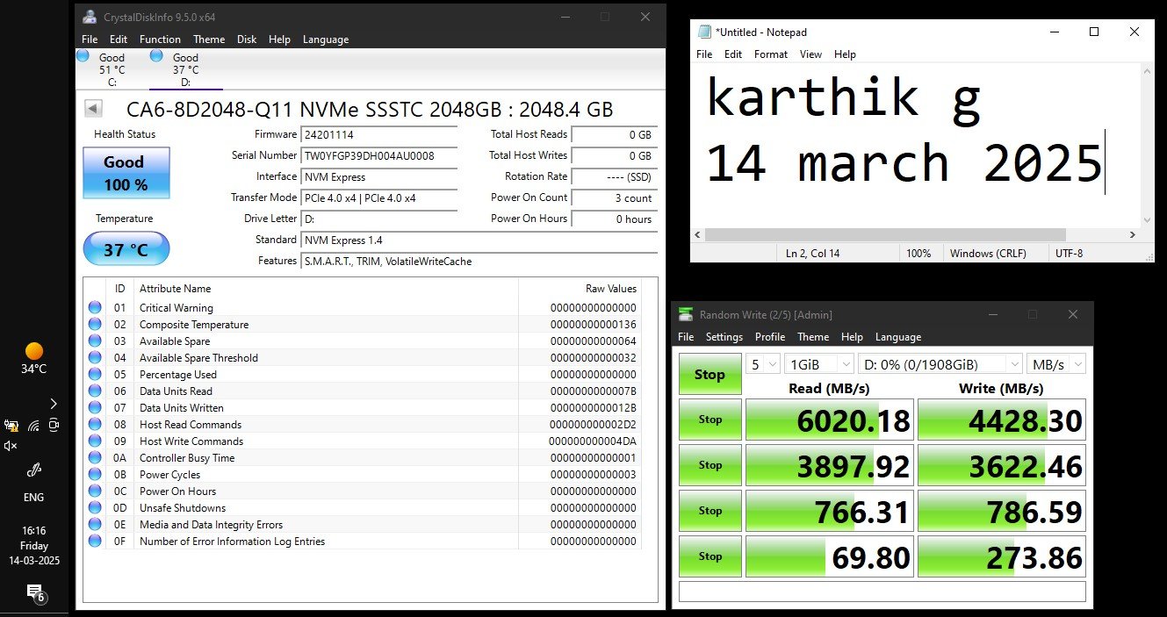The width and height of the screenshot is (1167, 617).
Task: Click the Firmware field showing 24201114
Action: tap(379, 135)
